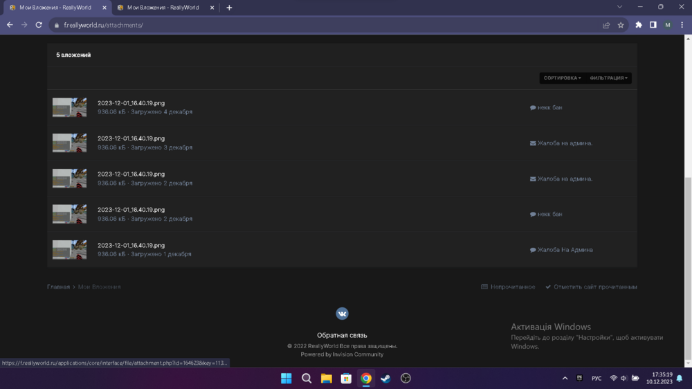Reload the page with refresh icon
The image size is (692, 389).
pyautogui.click(x=39, y=25)
